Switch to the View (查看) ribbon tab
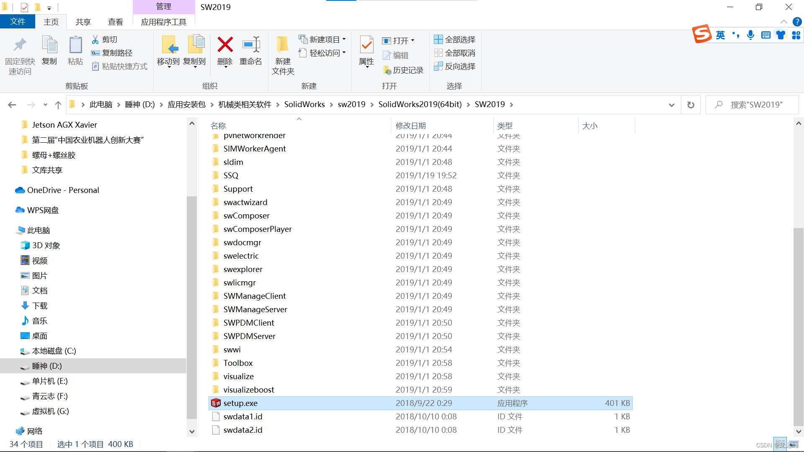The height and width of the screenshot is (452, 804). [115, 22]
